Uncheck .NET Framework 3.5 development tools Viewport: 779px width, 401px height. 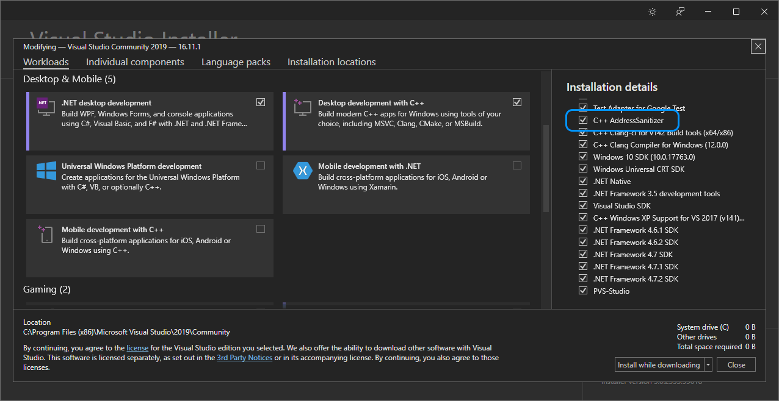coord(583,194)
